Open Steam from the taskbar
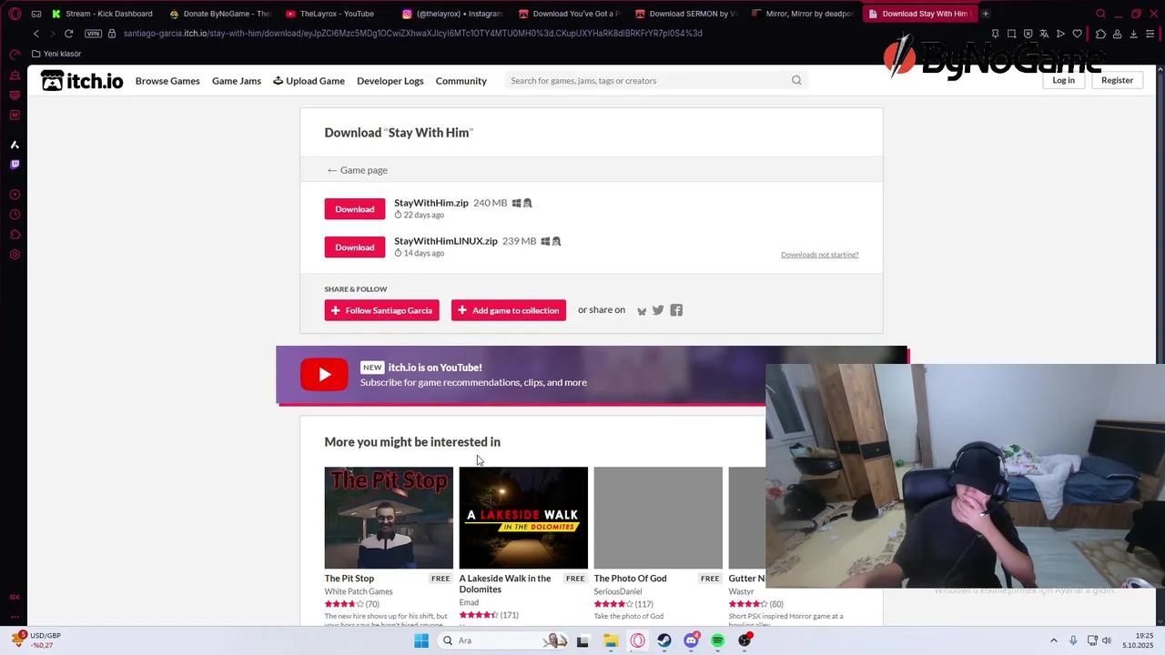Image resolution: width=1165 pixels, height=655 pixels. point(664,640)
